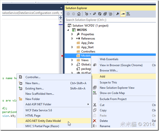
Task: Select the Controllers folder
Action: pyautogui.click(x=88, y=51)
